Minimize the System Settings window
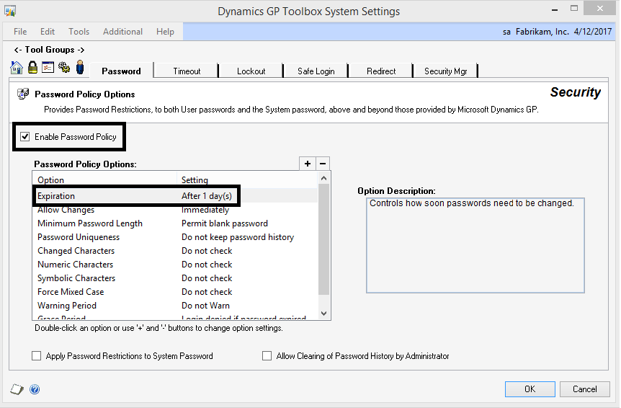 pos(555,9)
